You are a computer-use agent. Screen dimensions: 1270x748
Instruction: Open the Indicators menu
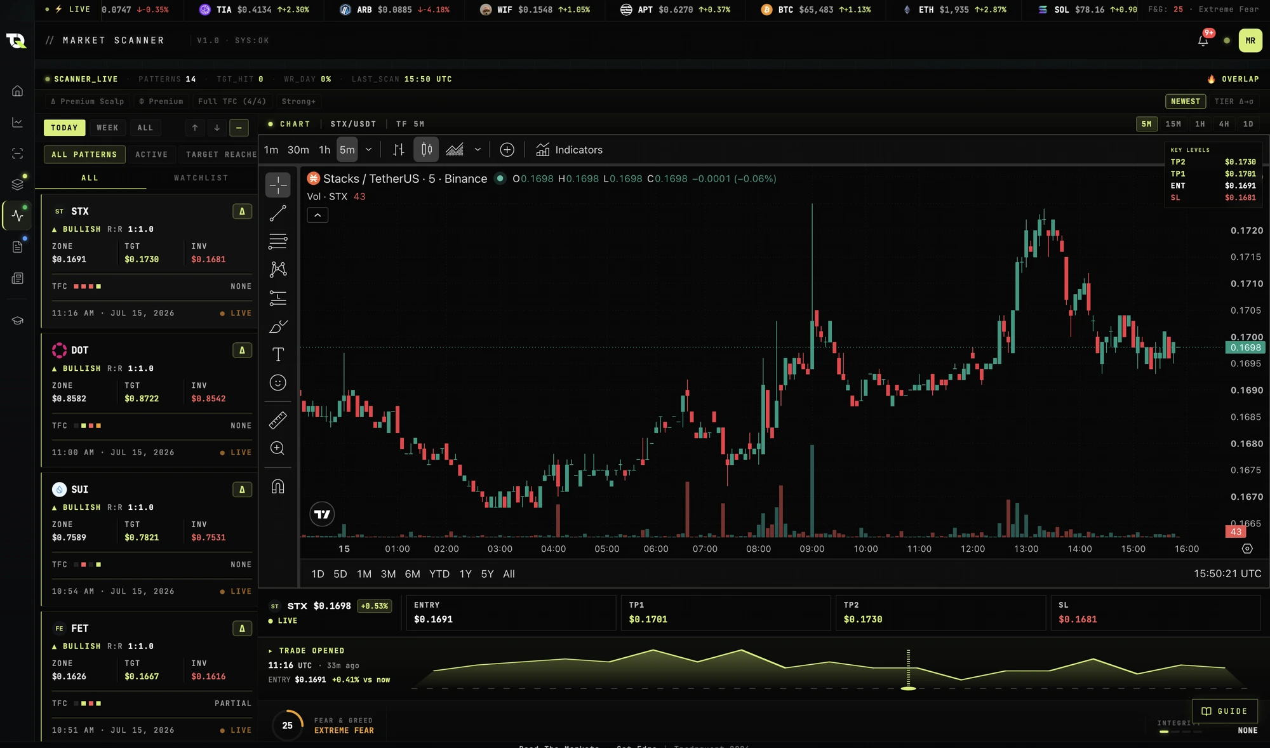coord(569,150)
